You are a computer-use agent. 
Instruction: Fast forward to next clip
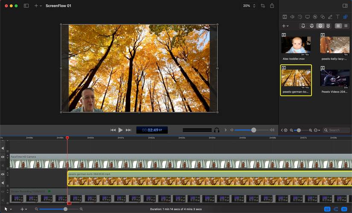(x=128, y=130)
